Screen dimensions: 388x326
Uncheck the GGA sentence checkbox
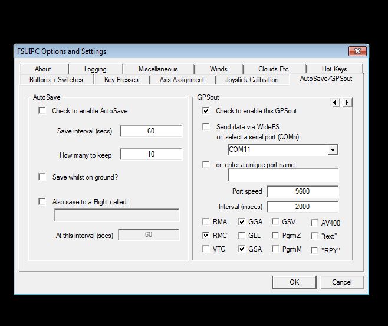click(242, 222)
